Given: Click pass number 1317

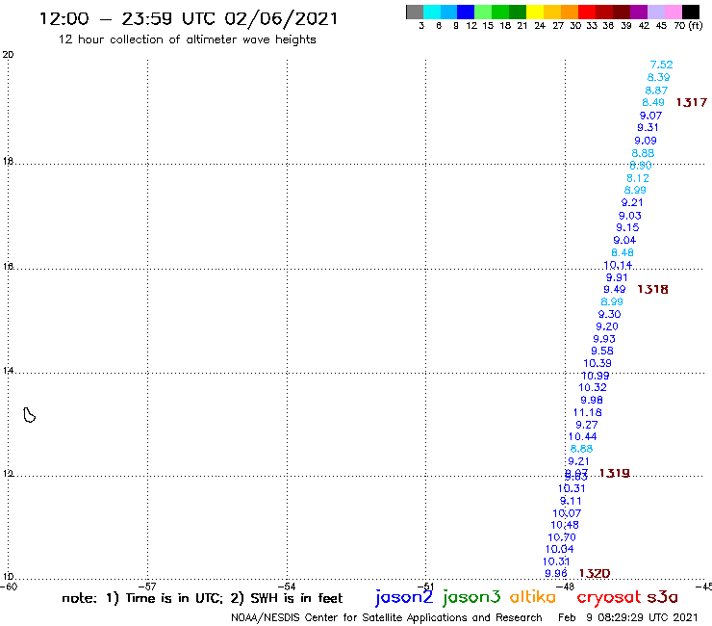Looking at the screenshot, I should tap(692, 102).
